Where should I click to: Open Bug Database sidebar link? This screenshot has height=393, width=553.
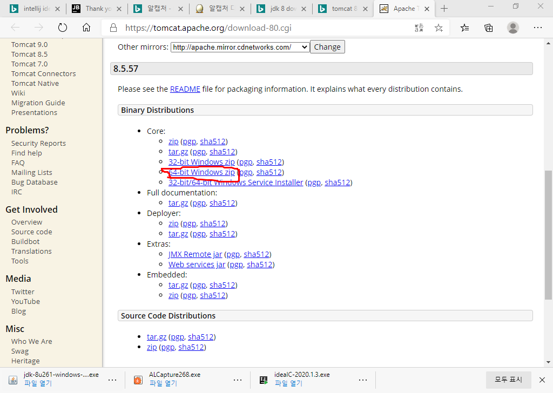[x=34, y=182]
